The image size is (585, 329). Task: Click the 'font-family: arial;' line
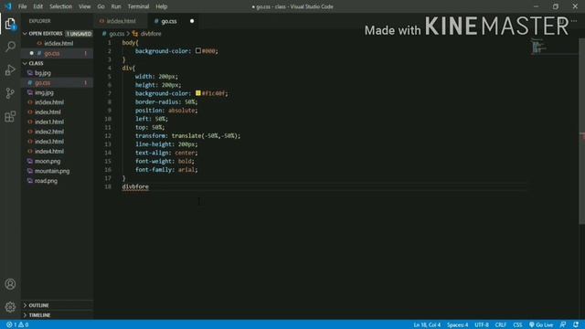[166, 170]
